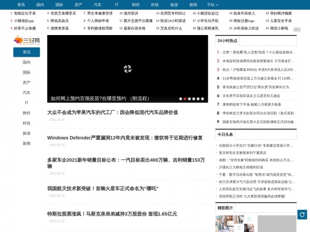Open 科技 in the top navigation bar
Screen dimensions: 310x232
(155, 5)
